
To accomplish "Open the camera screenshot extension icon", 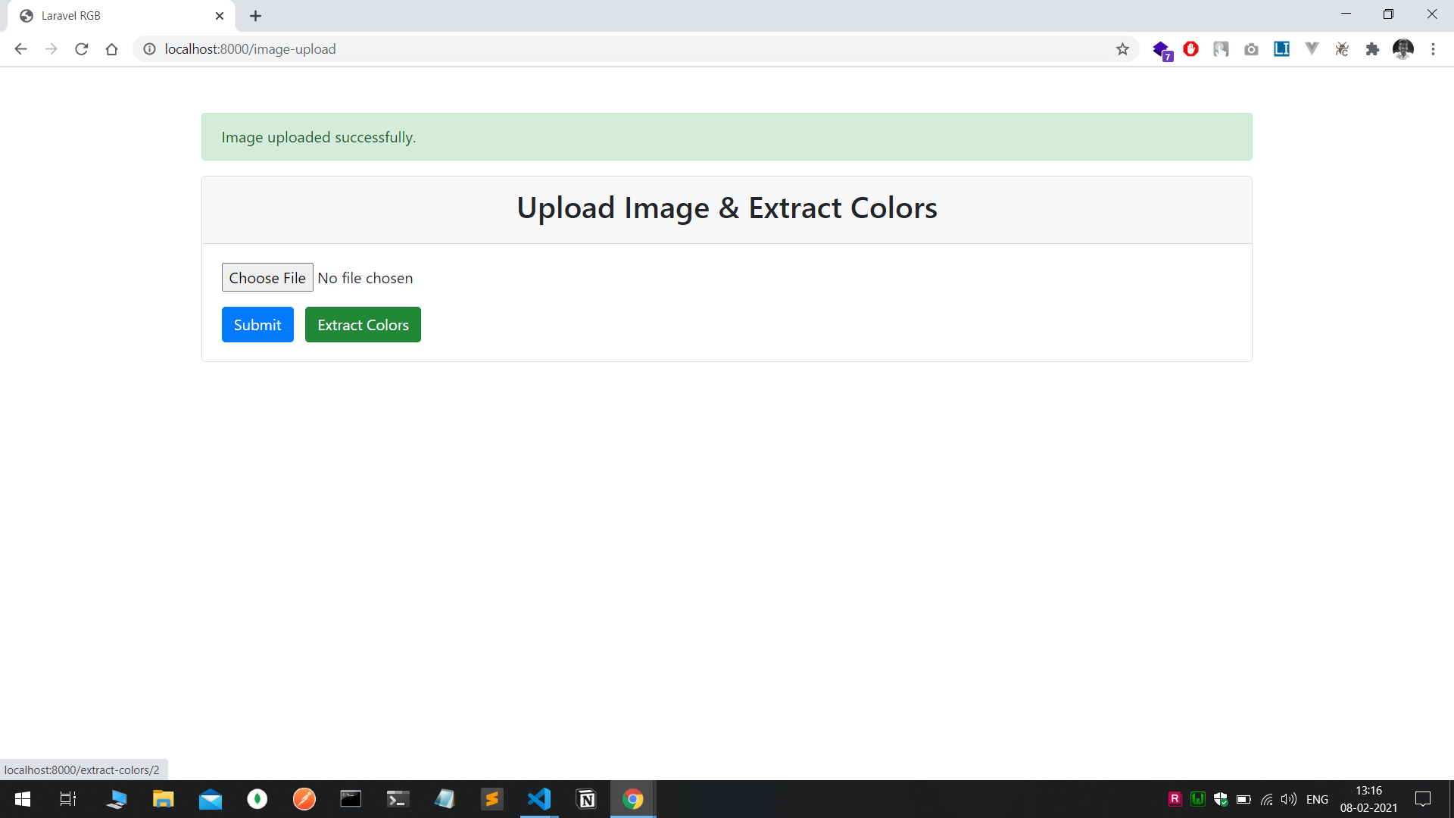I will coord(1251,49).
